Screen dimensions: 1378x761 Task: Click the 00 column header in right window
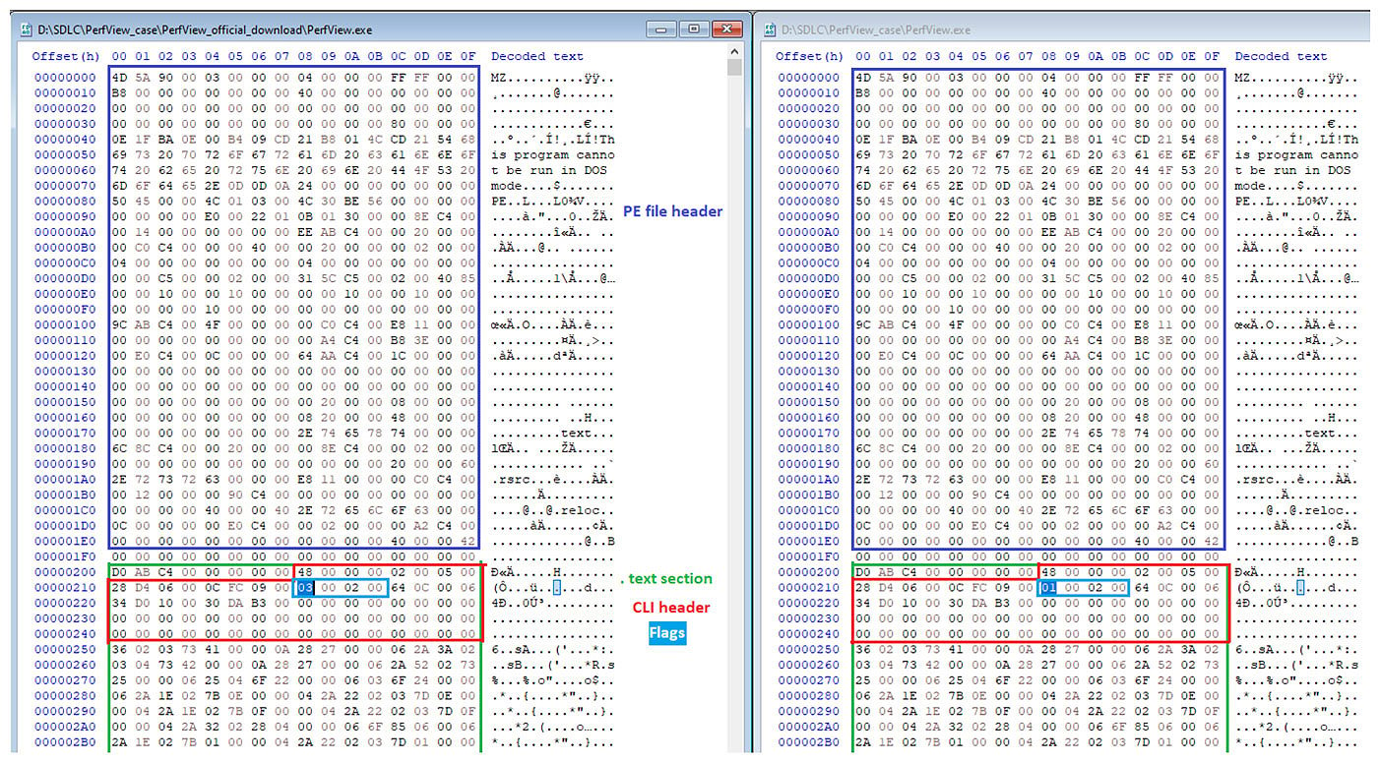[x=863, y=56]
